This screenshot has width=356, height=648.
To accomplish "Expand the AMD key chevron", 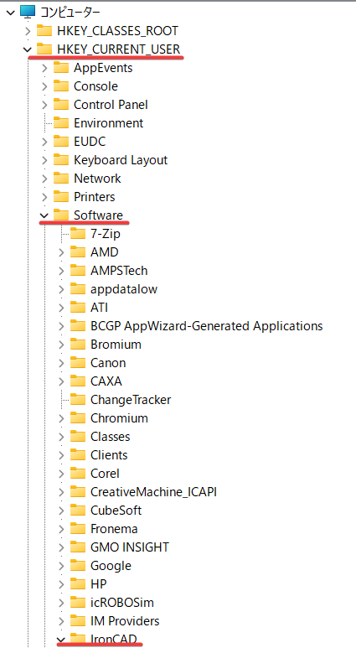I will 61,252.
